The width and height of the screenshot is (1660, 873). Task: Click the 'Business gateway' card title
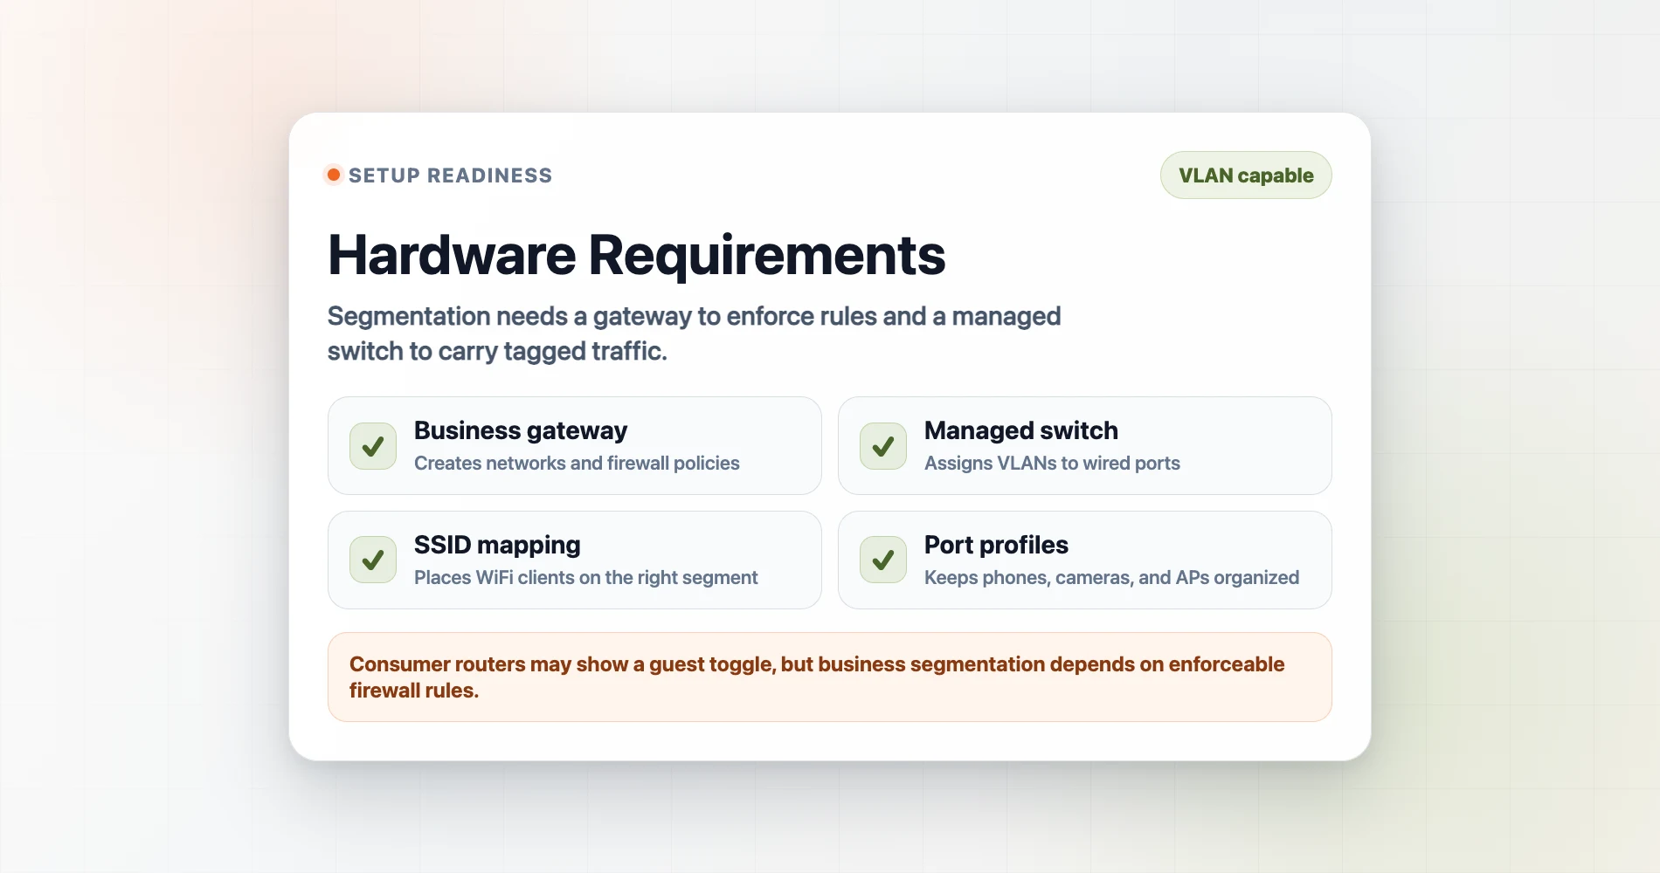click(521, 430)
